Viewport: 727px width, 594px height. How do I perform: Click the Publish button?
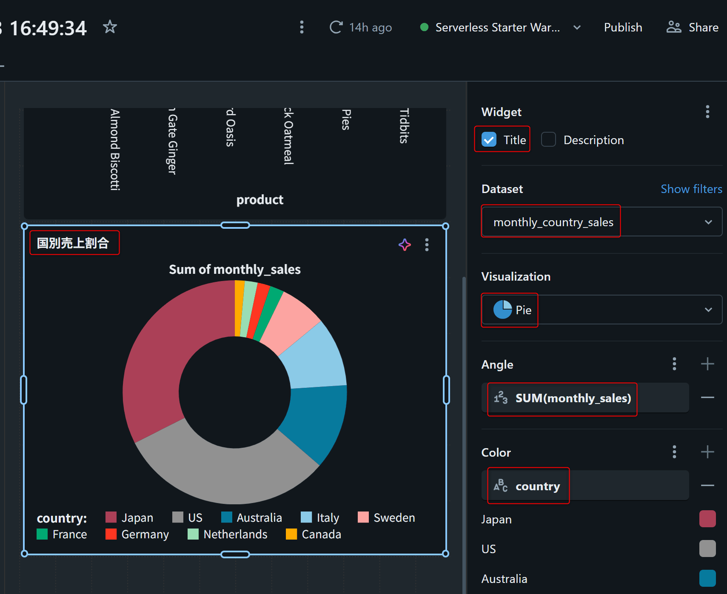(x=623, y=28)
